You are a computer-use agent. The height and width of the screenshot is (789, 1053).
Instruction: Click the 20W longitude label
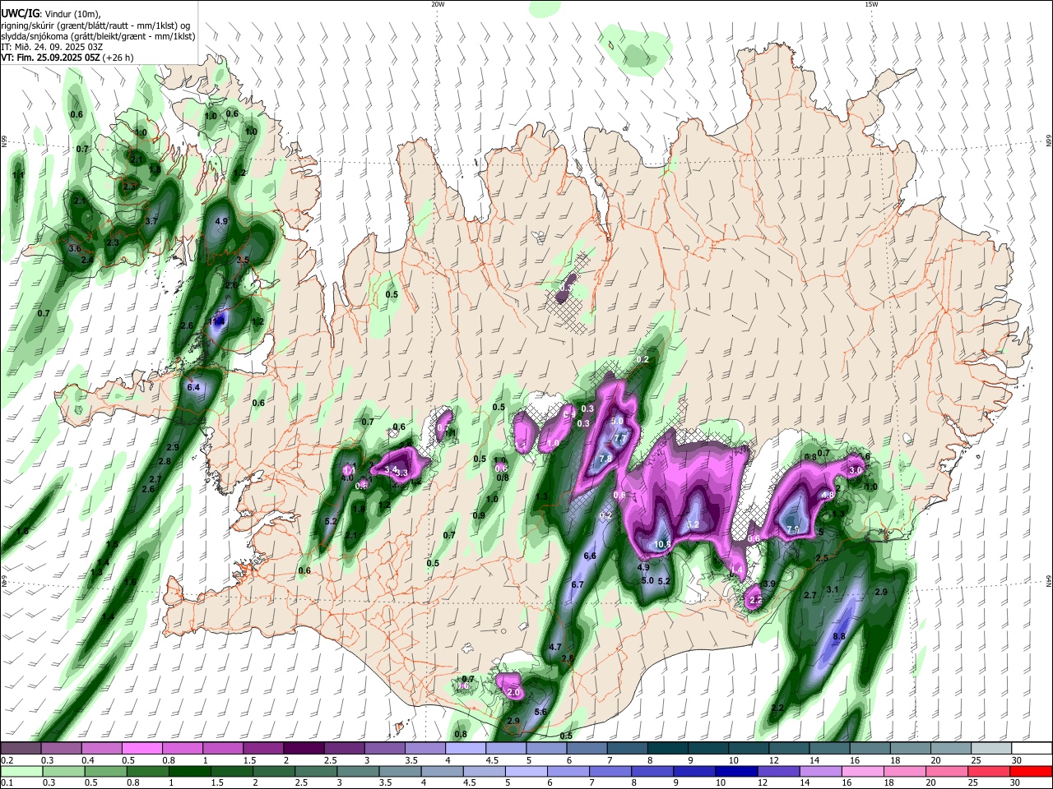tap(438, 4)
